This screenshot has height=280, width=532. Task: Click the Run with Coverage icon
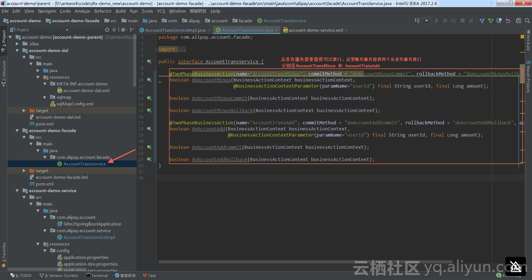(x=454, y=21)
